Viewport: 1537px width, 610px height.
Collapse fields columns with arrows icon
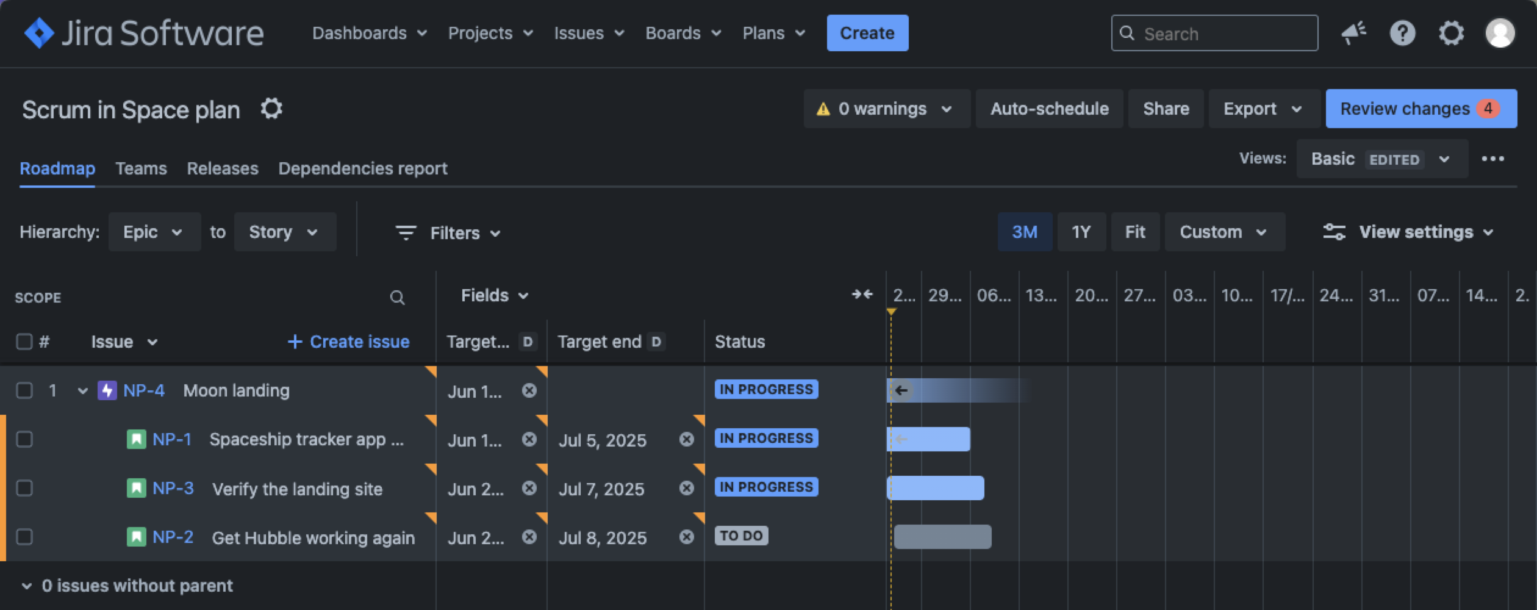pyautogui.click(x=862, y=295)
